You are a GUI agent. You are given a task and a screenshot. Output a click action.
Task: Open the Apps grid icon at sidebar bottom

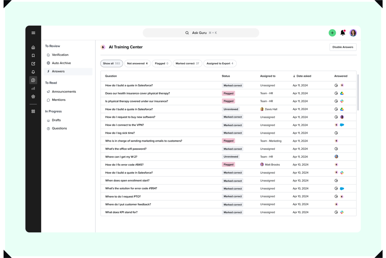[33, 111]
